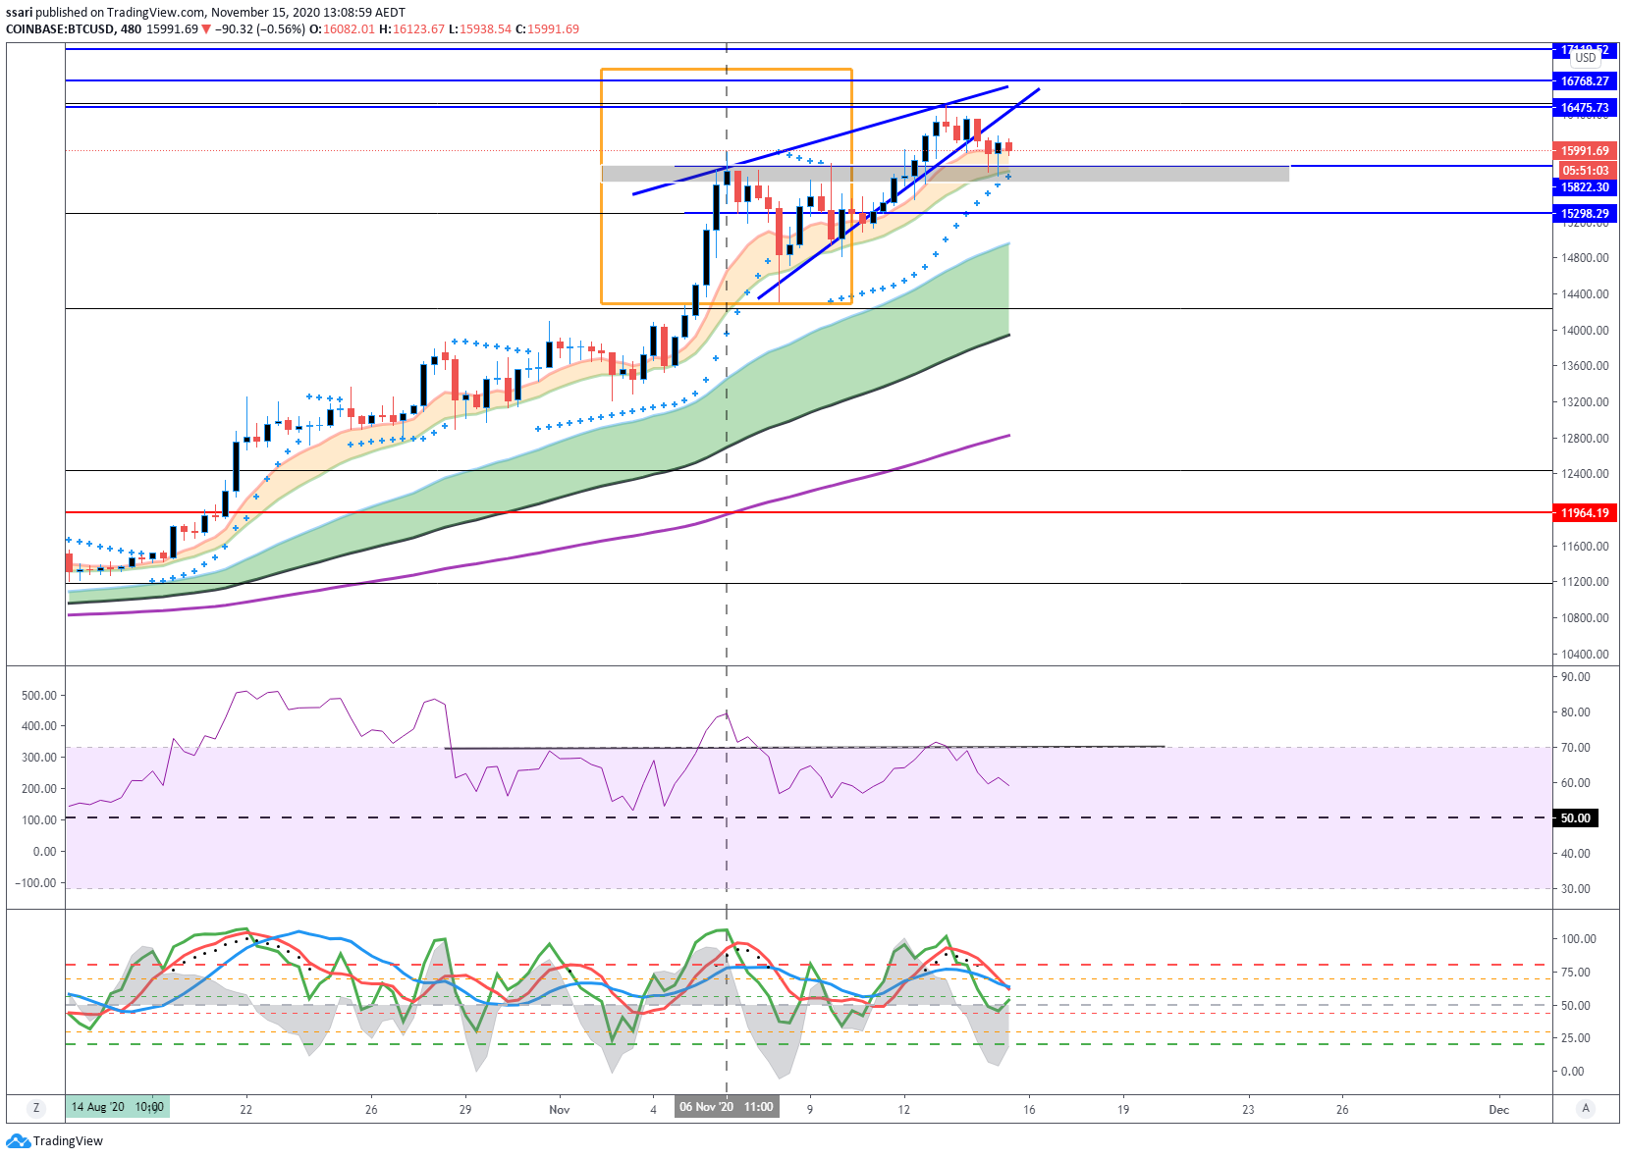
Task: Click the 15991.69 current price label
Action: (1585, 151)
